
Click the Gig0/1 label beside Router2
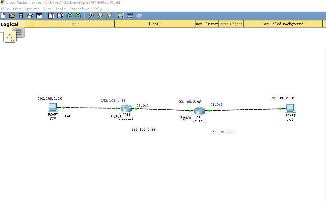click(x=216, y=105)
